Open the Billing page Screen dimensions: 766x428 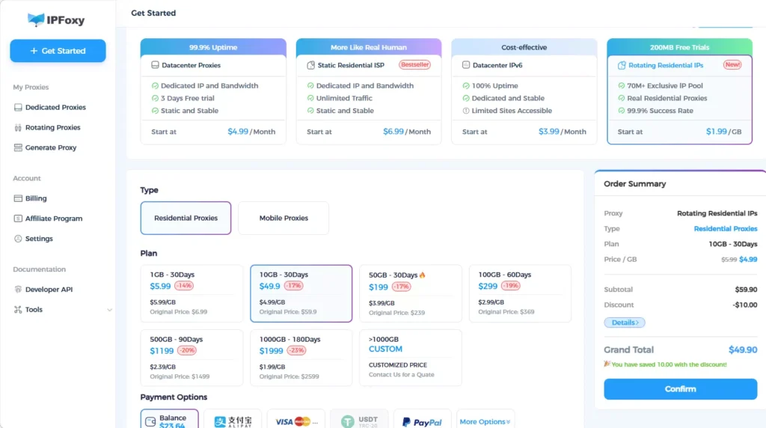pos(36,198)
